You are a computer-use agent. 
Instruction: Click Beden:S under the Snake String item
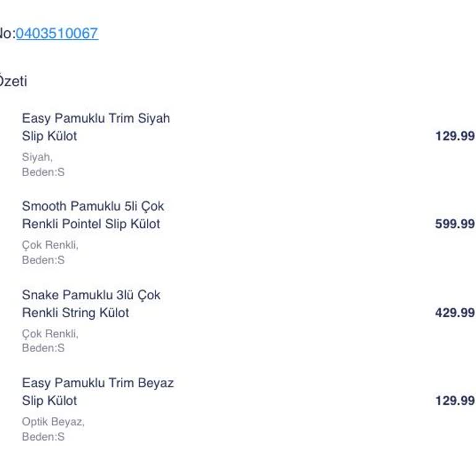point(43,348)
